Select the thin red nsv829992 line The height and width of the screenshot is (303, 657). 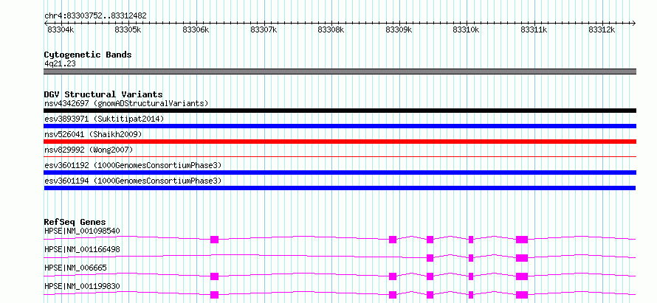pos(340,156)
